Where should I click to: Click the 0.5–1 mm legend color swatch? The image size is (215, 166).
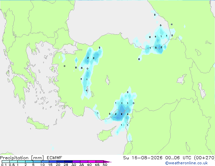tap(14, 162)
